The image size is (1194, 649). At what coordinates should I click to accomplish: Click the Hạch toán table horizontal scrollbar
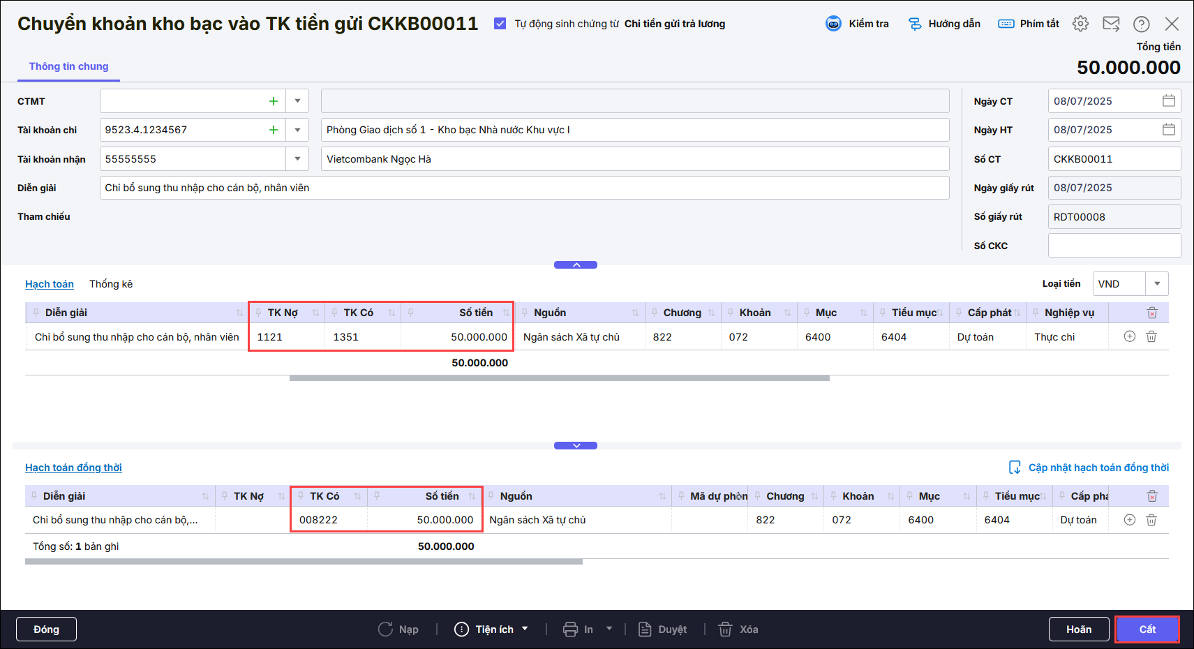(559, 378)
